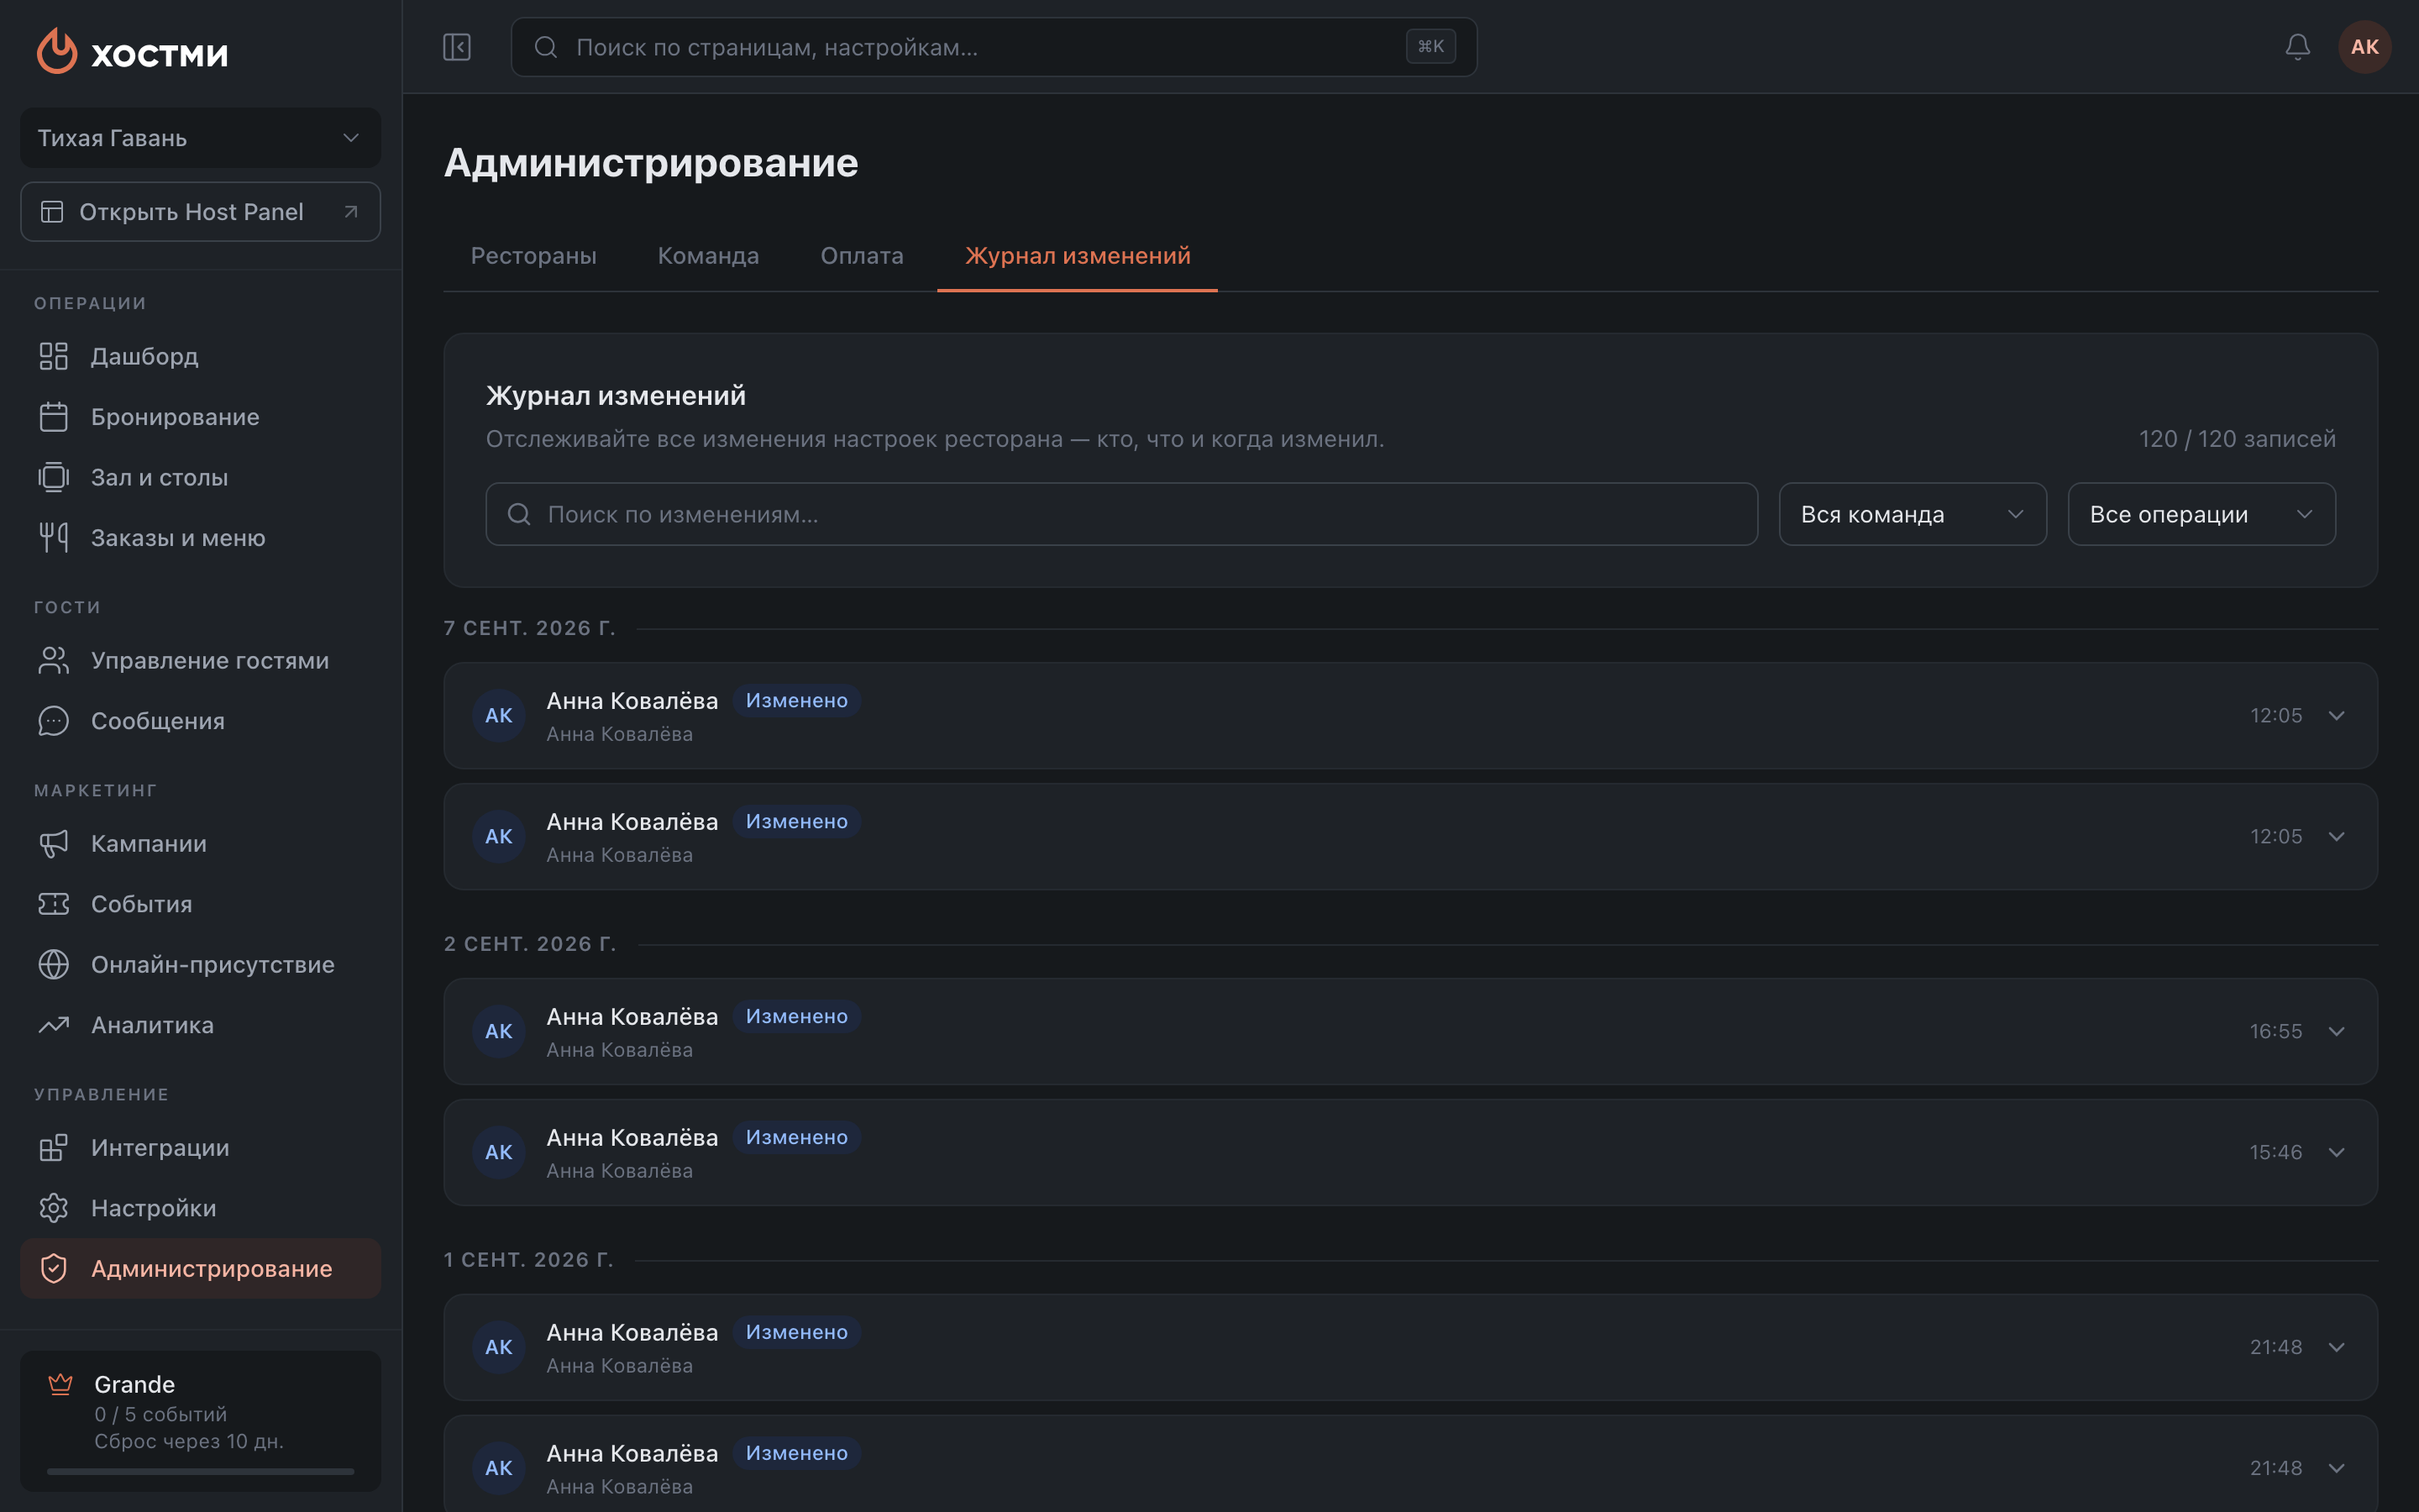
Task: Click the ⌘K shortcut badge
Action: [1430, 46]
